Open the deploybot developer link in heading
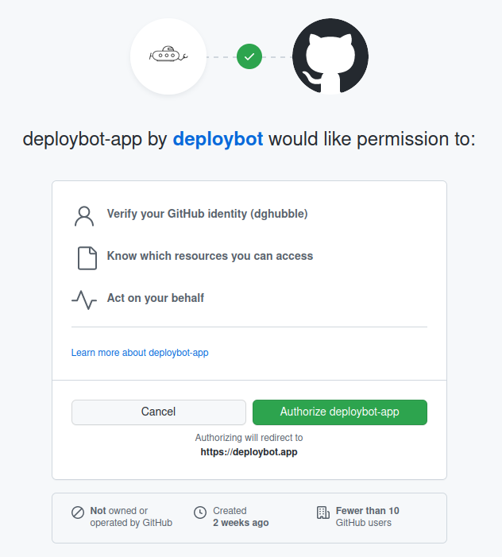The height and width of the screenshot is (557, 502). [218, 139]
